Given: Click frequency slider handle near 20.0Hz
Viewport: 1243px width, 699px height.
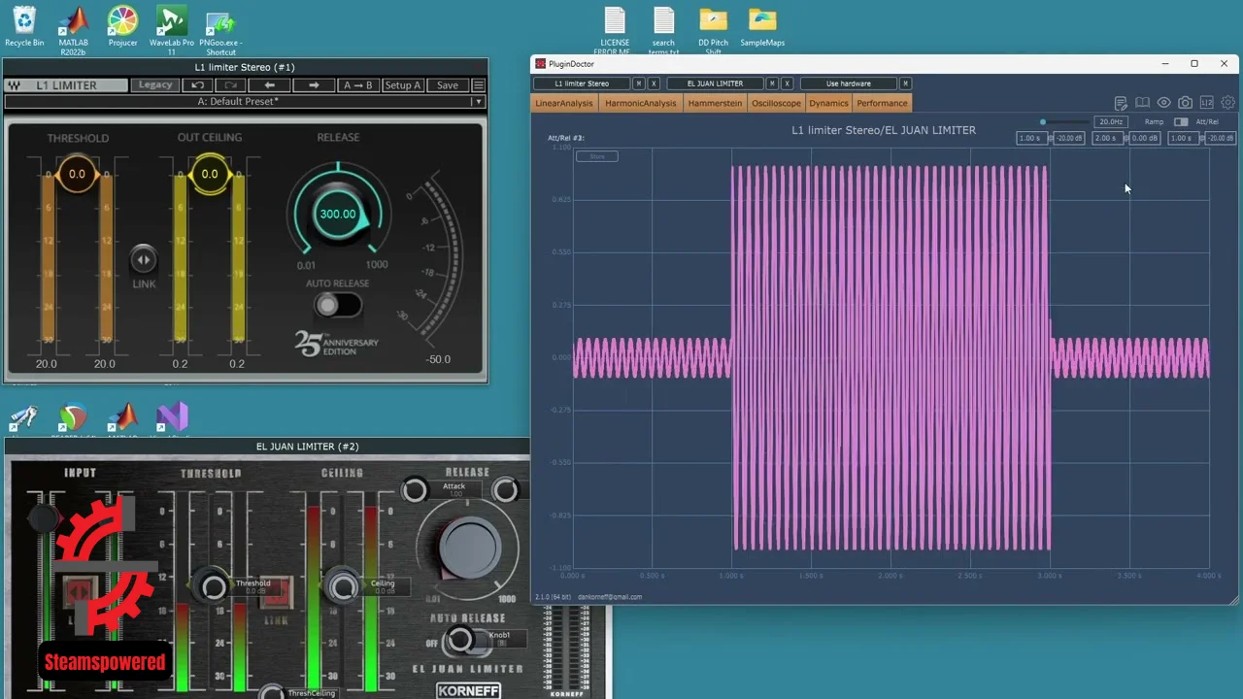Looking at the screenshot, I should click(1043, 122).
